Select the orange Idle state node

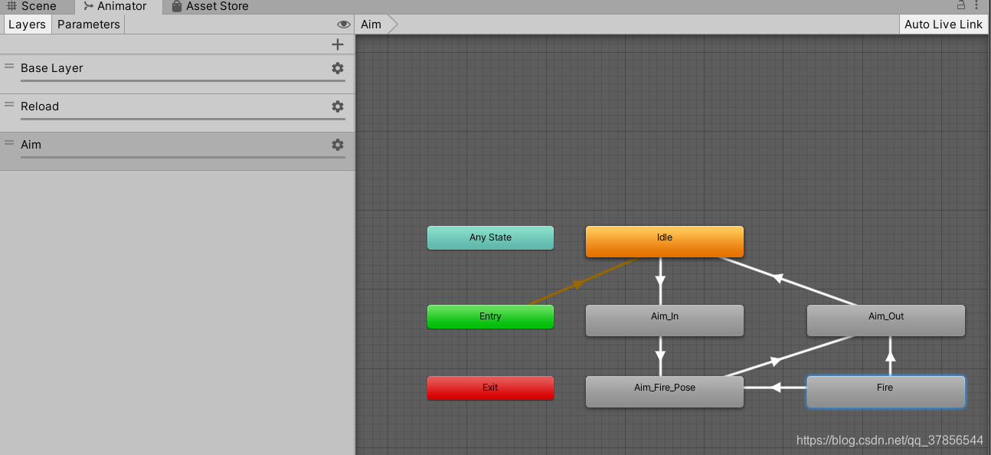pyautogui.click(x=665, y=241)
